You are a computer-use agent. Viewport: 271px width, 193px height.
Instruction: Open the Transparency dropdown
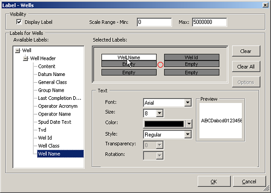pyautogui.click(x=159, y=145)
